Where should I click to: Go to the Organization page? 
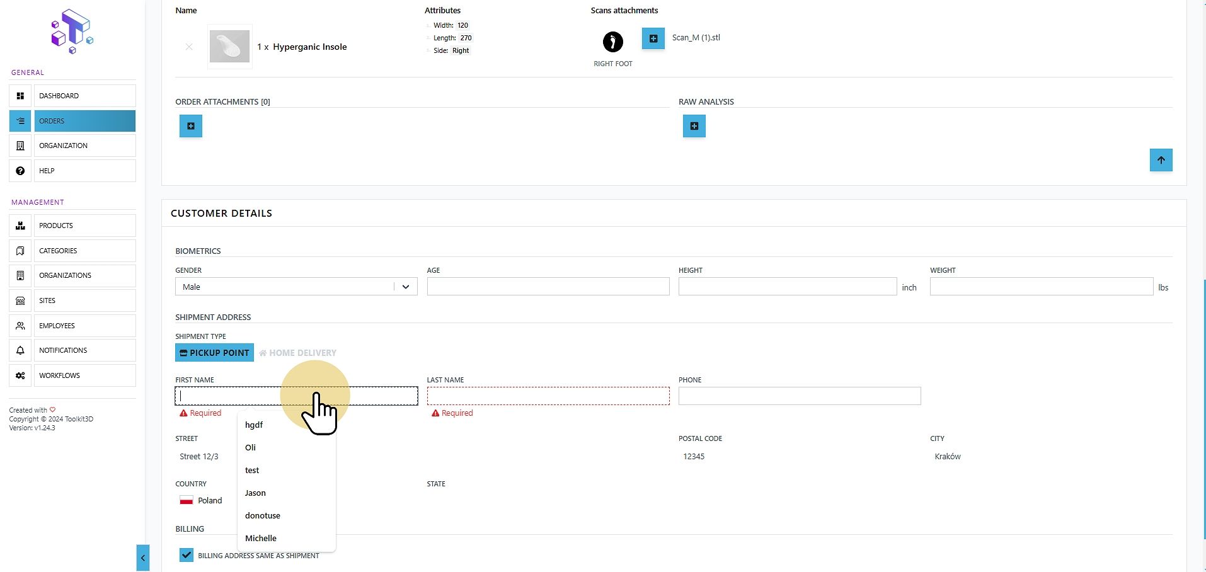tap(84, 146)
